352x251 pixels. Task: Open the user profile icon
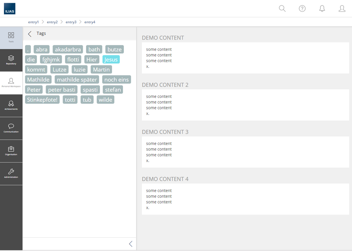pyautogui.click(x=342, y=9)
